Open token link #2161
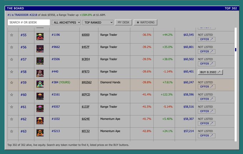 pos(56,94)
